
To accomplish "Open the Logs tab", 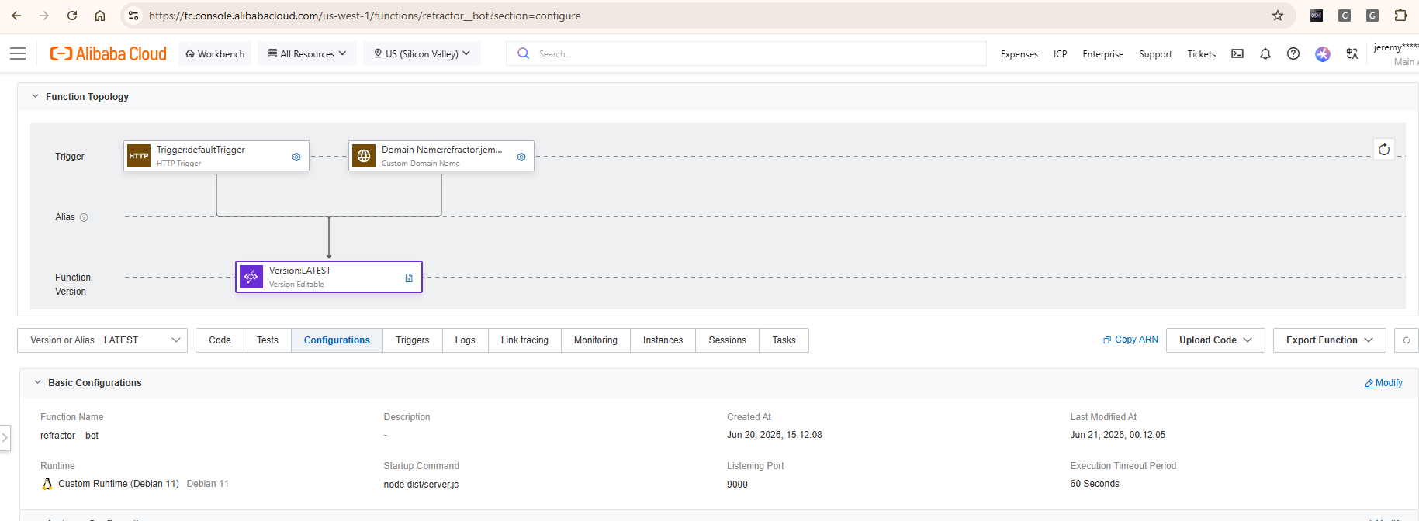I will pyautogui.click(x=466, y=340).
